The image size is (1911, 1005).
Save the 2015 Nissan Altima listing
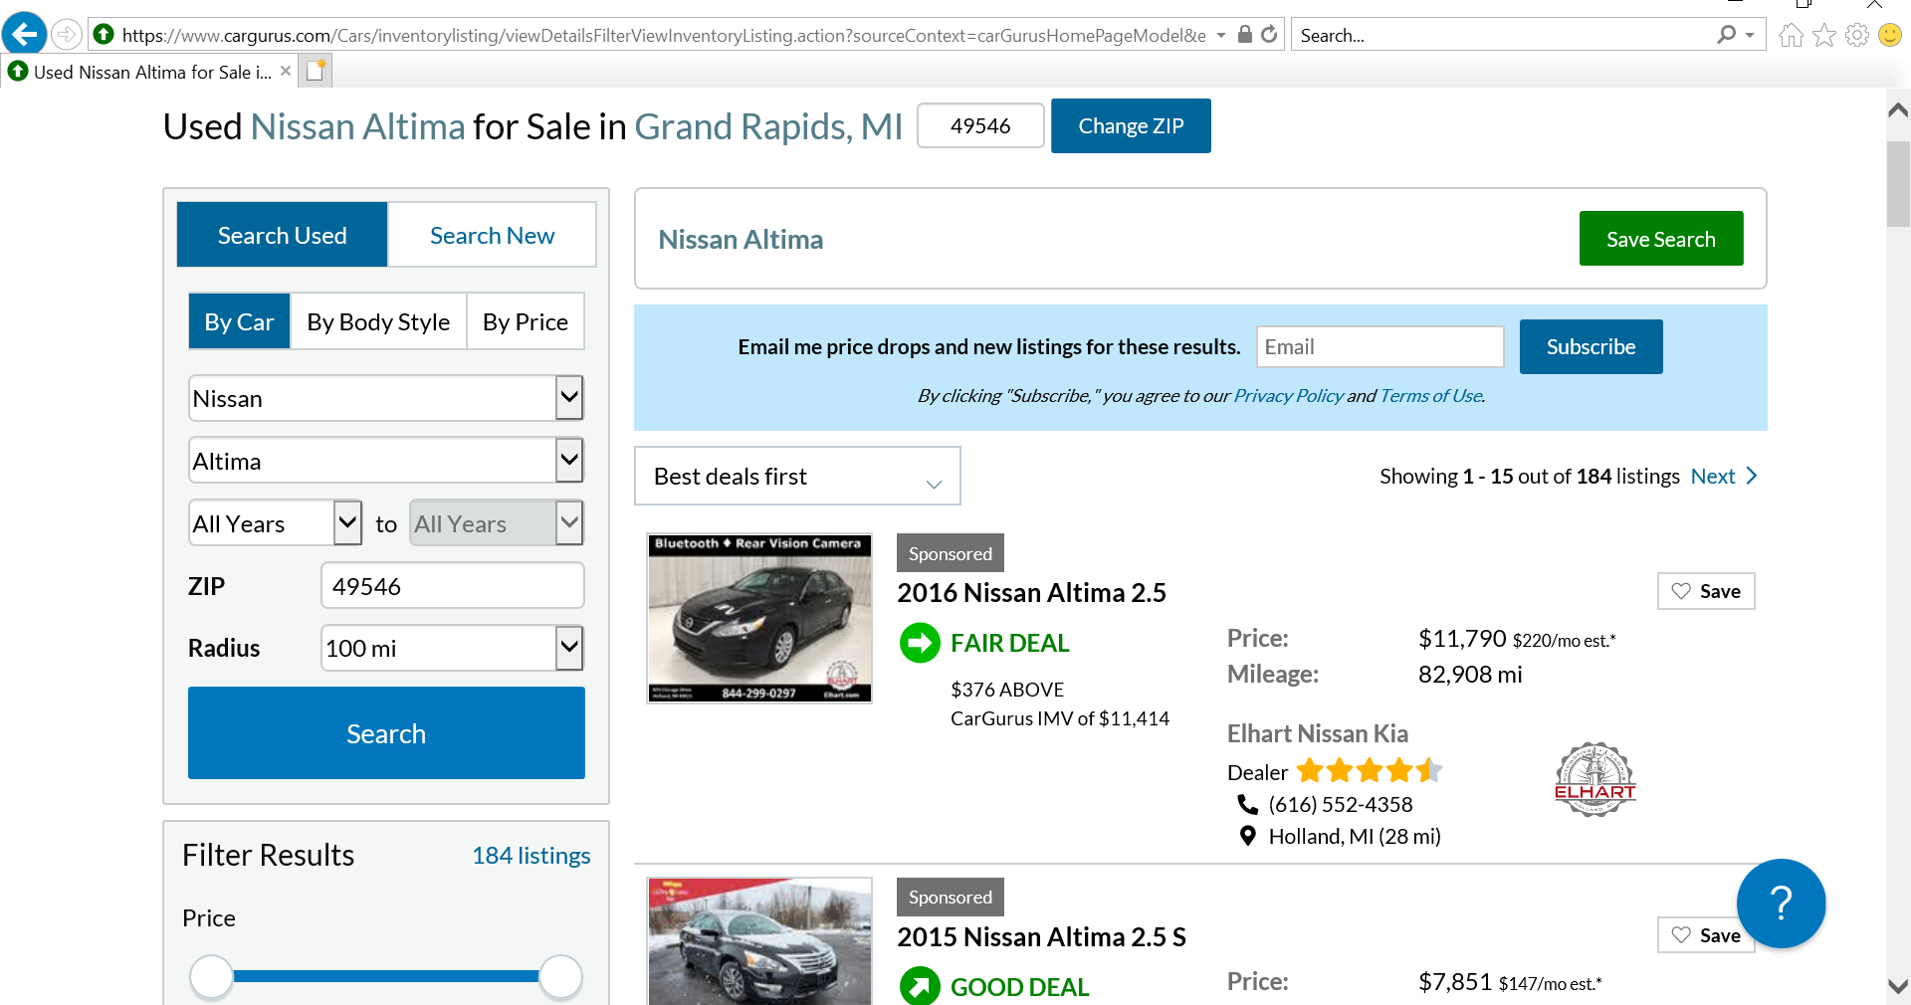click(1705, 935)
